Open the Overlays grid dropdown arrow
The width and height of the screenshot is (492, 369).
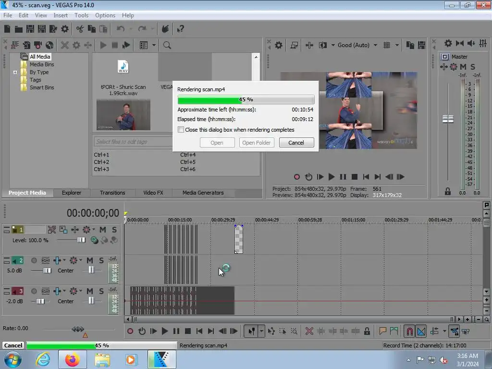pos(397,45)
